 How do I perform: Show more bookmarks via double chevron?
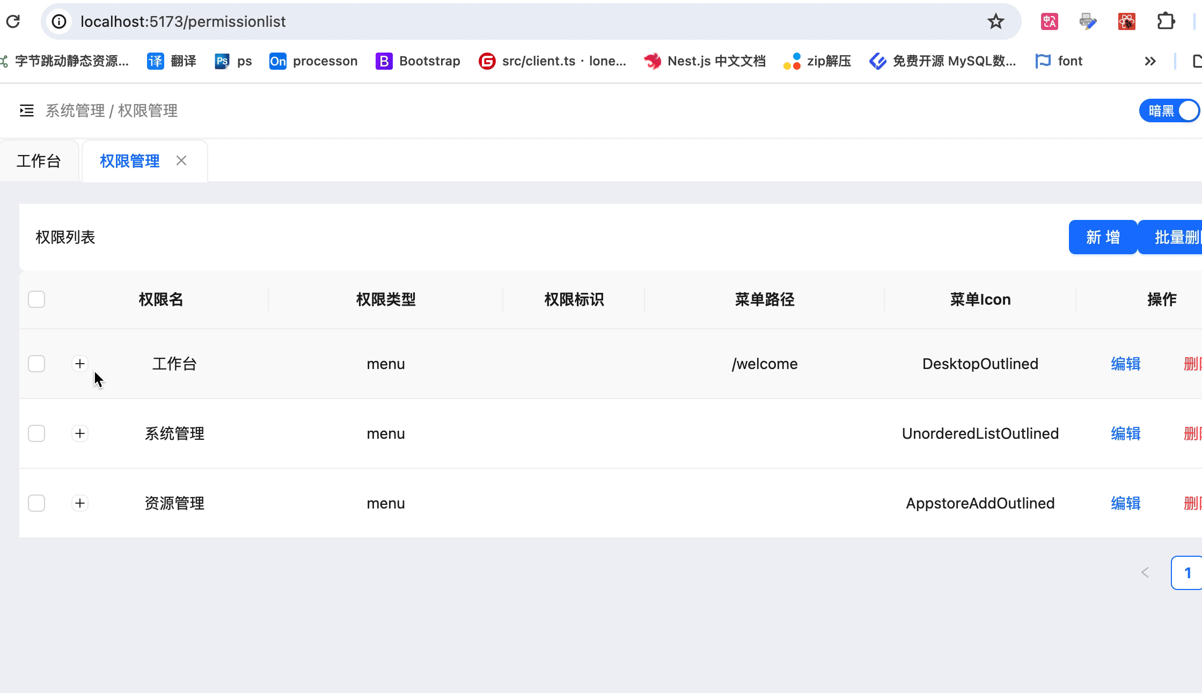(x=1149, y=61)
